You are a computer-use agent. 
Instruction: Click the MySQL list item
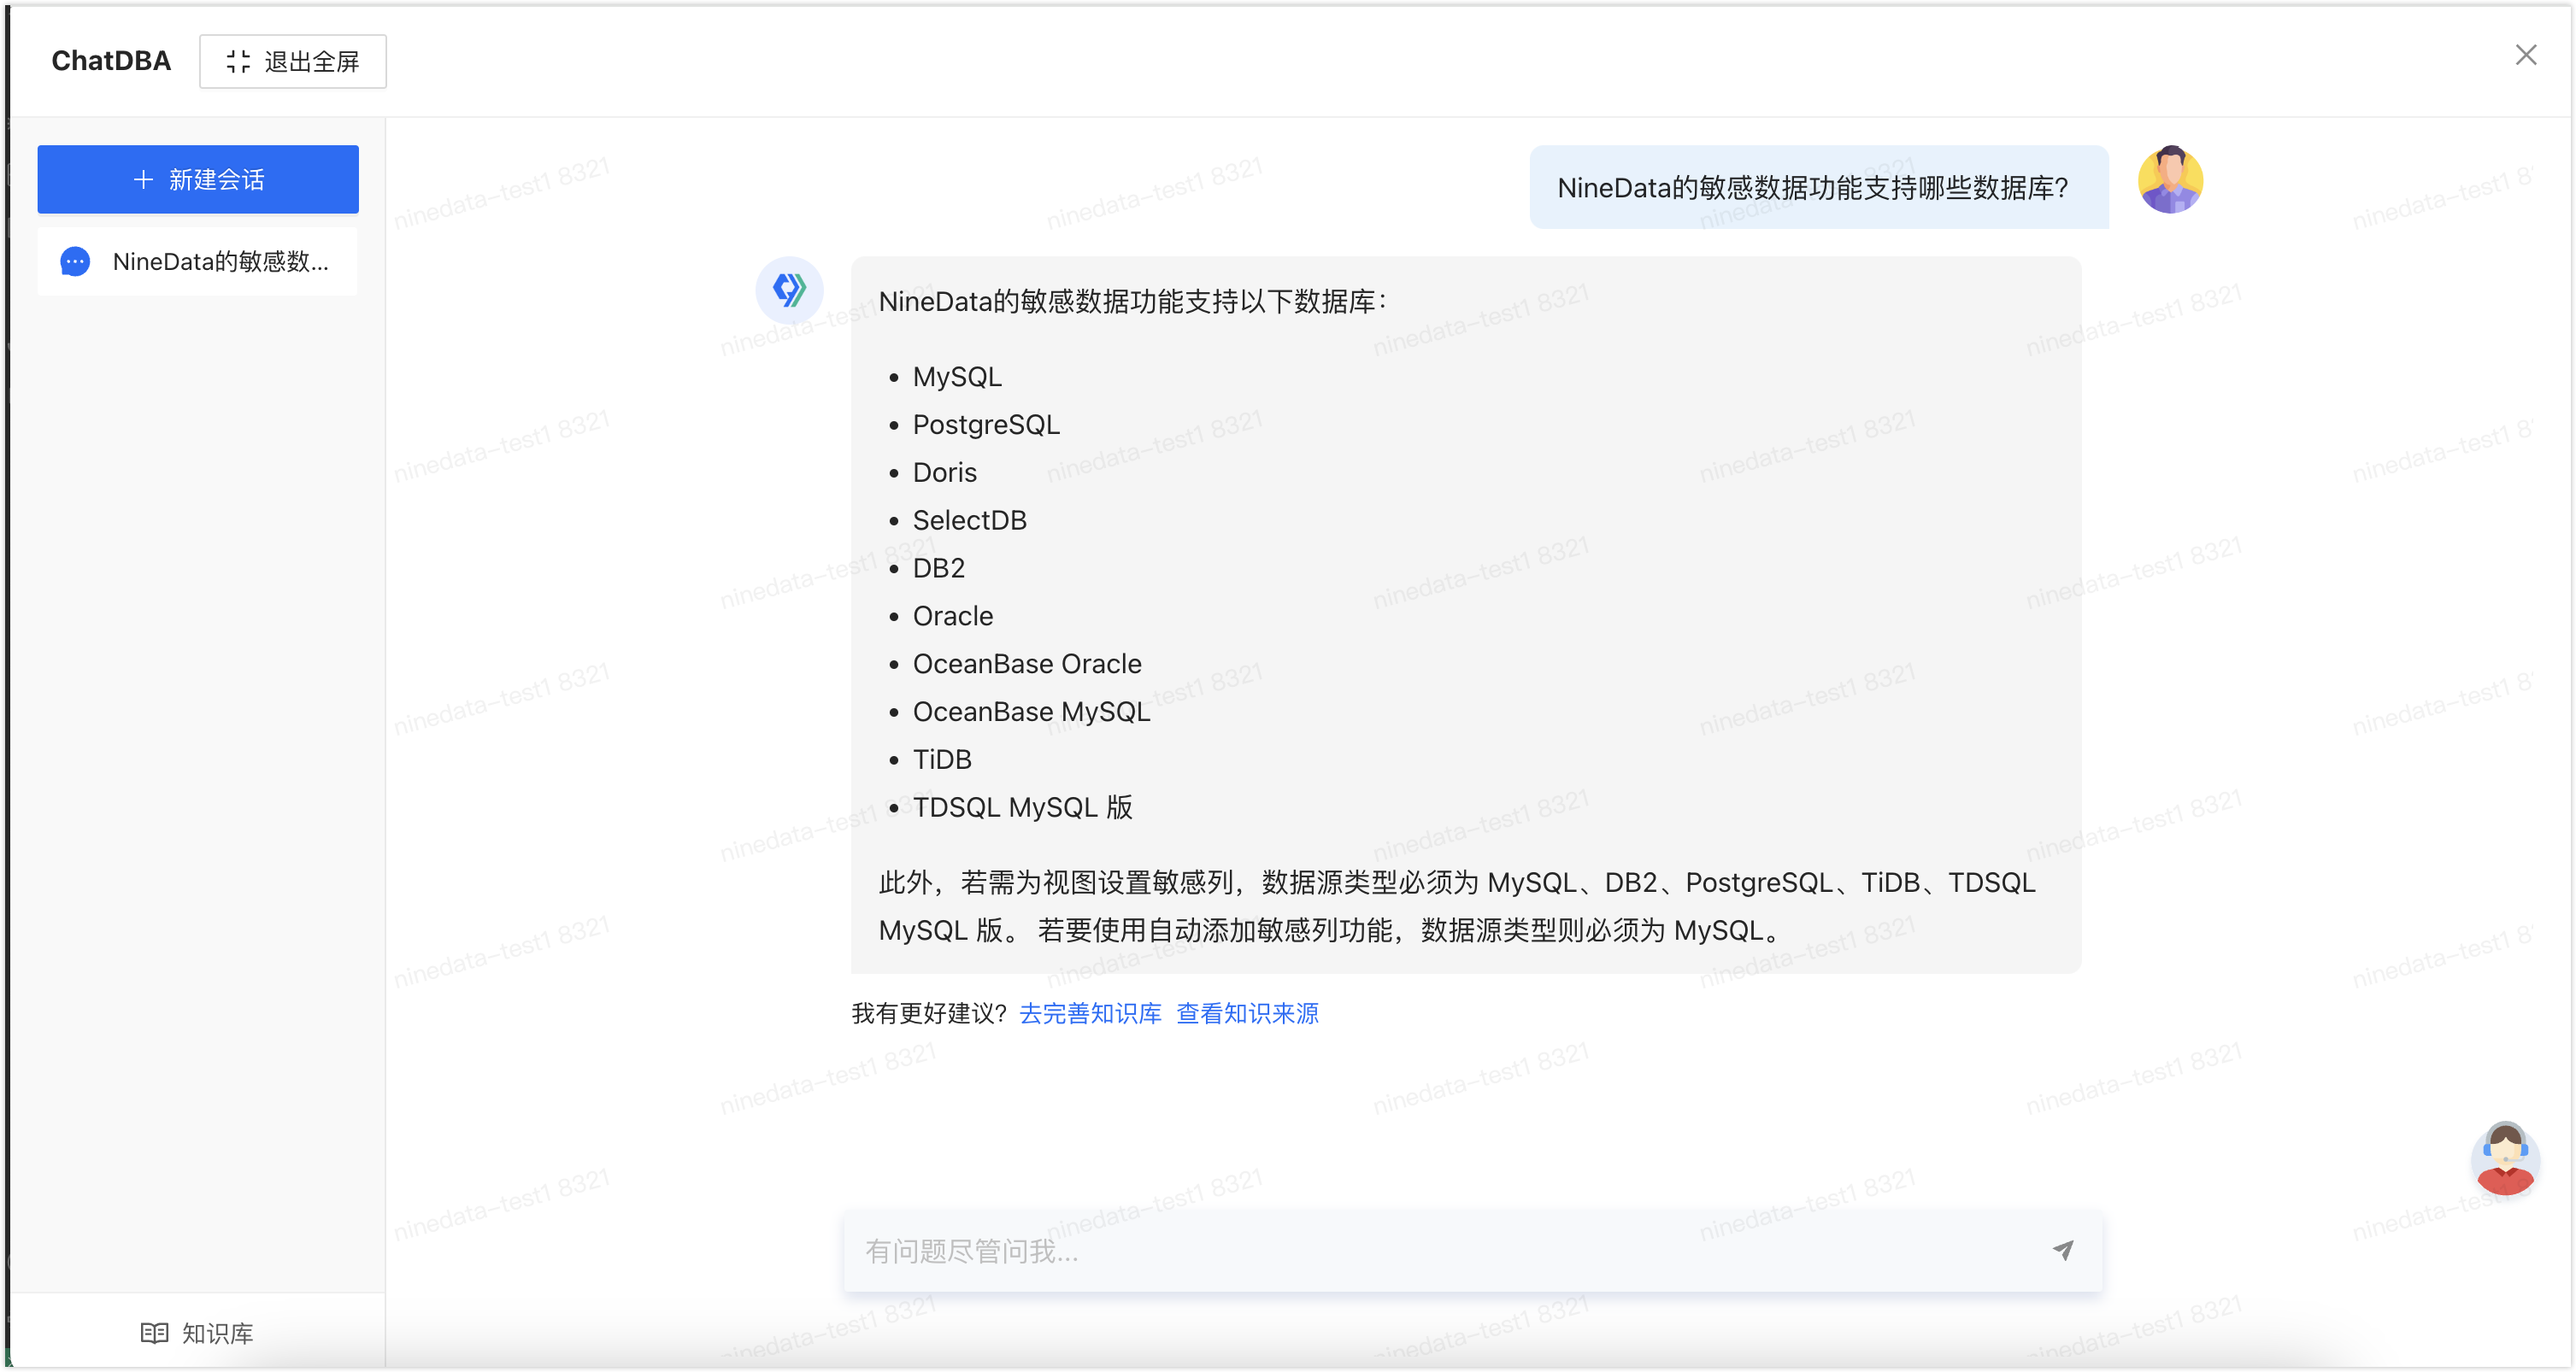tap(957, 377)
